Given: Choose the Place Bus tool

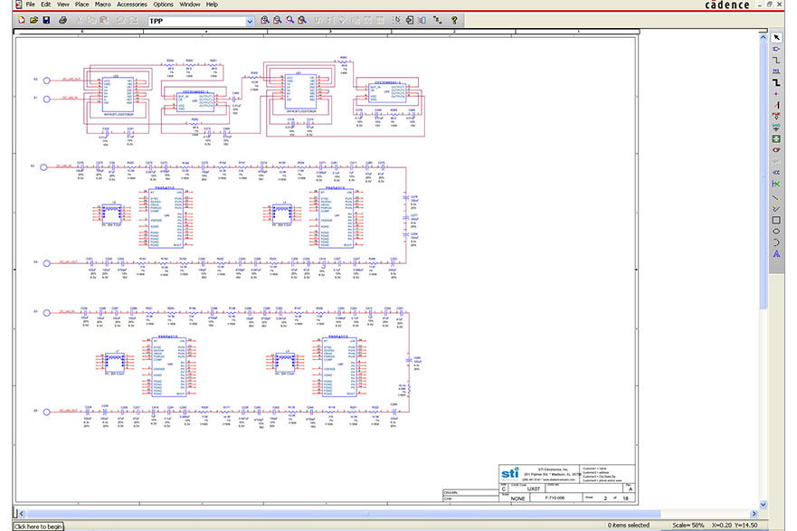Looking at the screenshot, I should 776,82.
